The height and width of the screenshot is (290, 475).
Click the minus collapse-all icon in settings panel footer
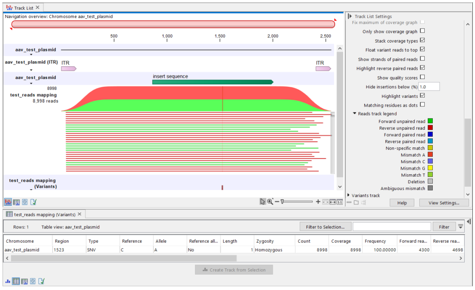tap(349, 202)
